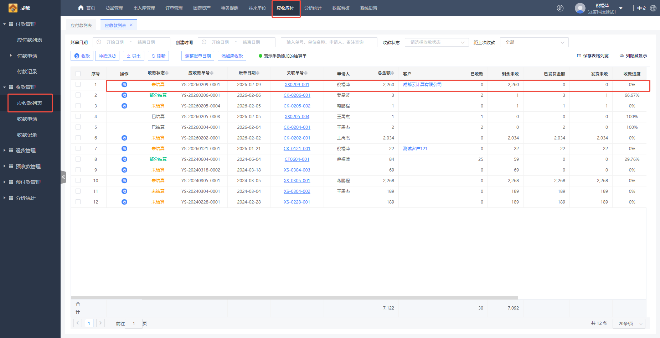Click the collect icon in row 1
The image size is (660, 338).
pos(124,85)
